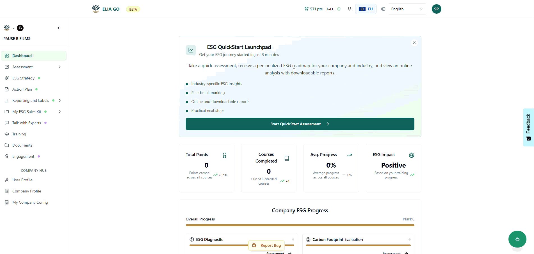Screen dimensions: 534x254
Task: Click the clock icon beside Lvl 1
Action: (339, 9)
